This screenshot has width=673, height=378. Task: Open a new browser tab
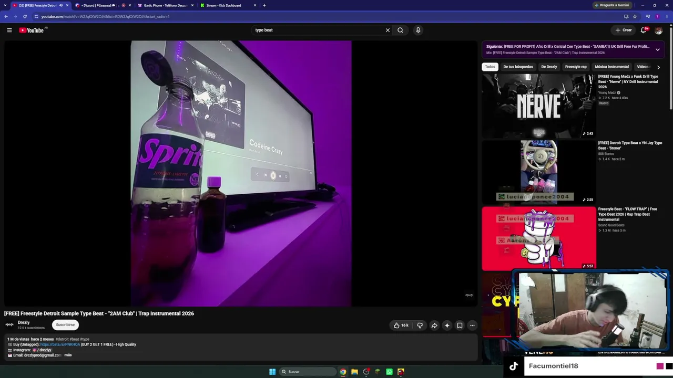(264, 5)
